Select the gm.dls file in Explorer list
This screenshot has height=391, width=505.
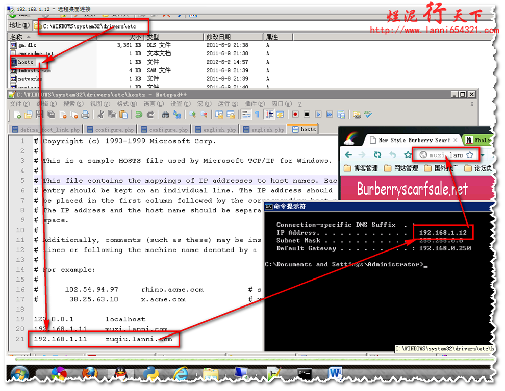coord(23,45)
